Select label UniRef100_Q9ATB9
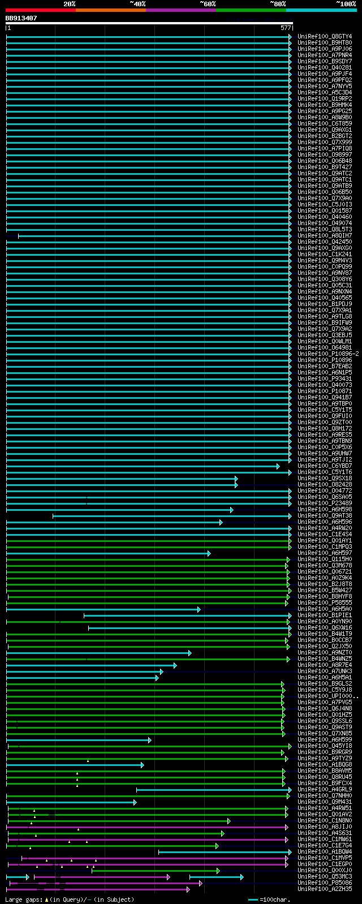 pyautogui.click(x=325, y=186)
